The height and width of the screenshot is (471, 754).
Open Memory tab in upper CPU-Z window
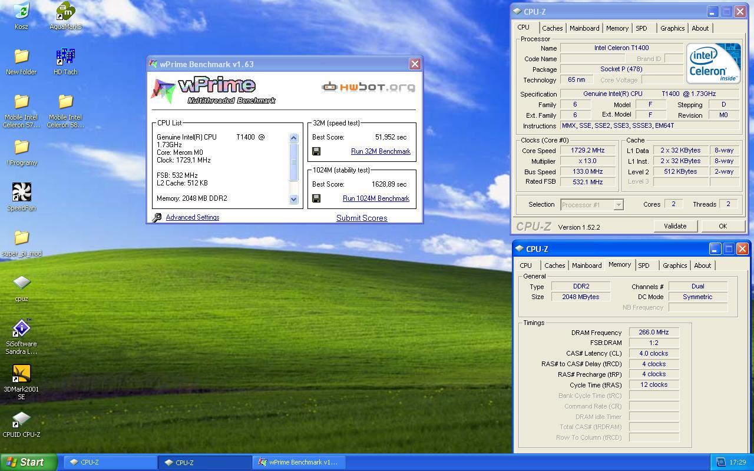[617, 28]
